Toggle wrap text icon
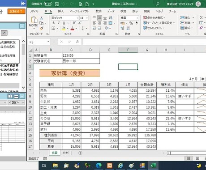Image resolution: width=206 pixels, height=170 pixels. coord(111,18)
